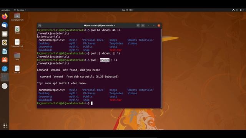246x138 pixels.
Task: Open the volume indicator in the top bar
Action: (237, 10)
